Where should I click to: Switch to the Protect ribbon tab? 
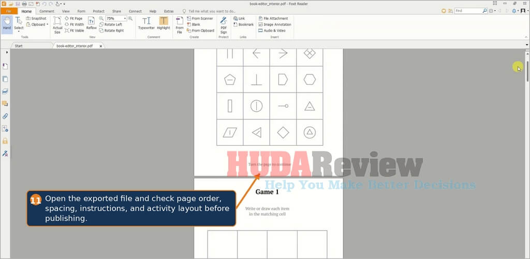click(x=99, y=11)
